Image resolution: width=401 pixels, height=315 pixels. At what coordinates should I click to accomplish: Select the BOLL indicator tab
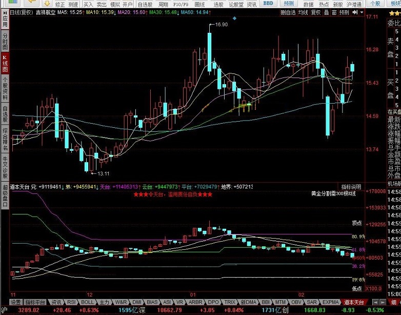[x=87, y=302]
